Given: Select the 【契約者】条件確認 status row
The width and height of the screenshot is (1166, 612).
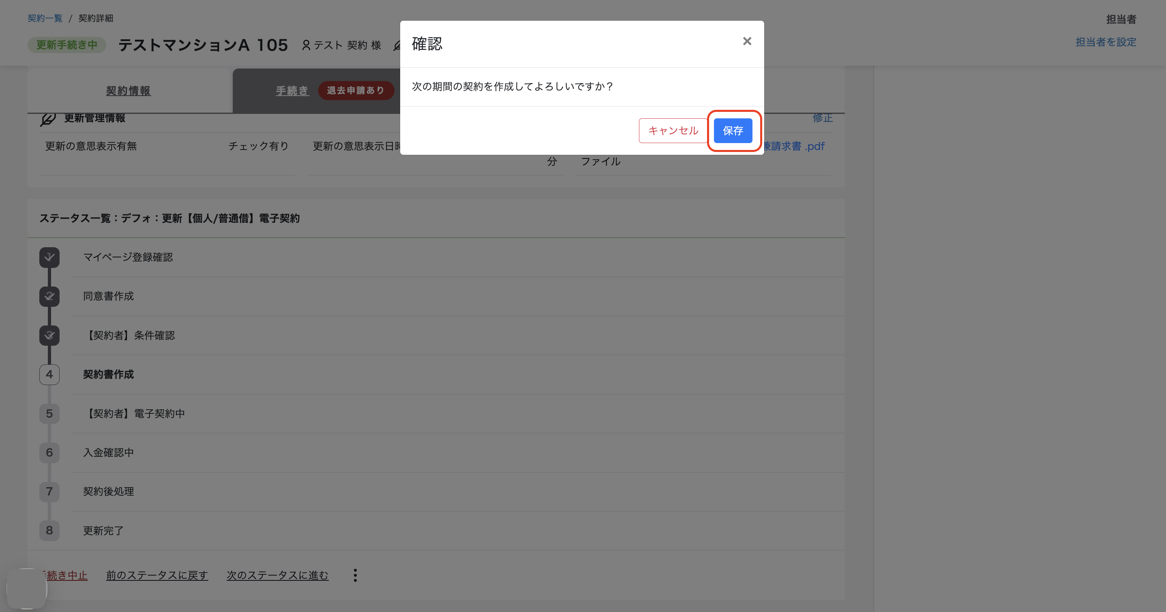Looking at the screenshot, I should click(458, 336).
